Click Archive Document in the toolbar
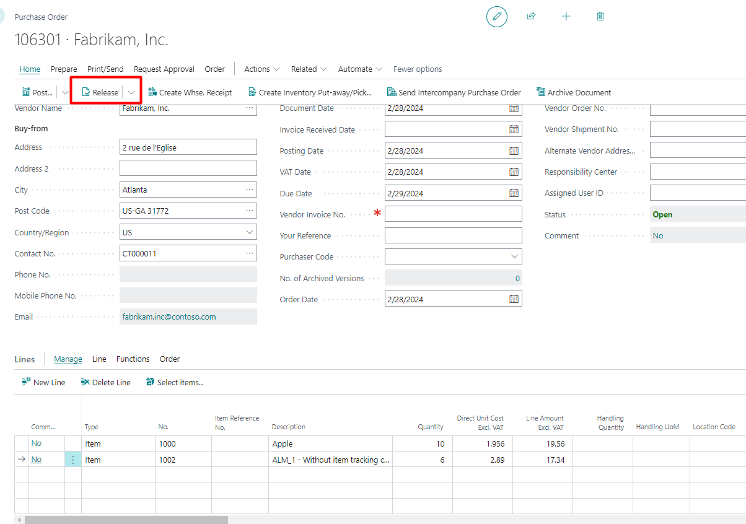The height and width of the screenshot is (524, 746). tap(573, 92)
